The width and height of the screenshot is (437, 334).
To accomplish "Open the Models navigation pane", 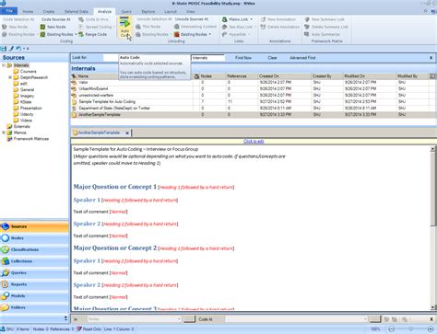I will pyautogui.click(x=34, y=296).
